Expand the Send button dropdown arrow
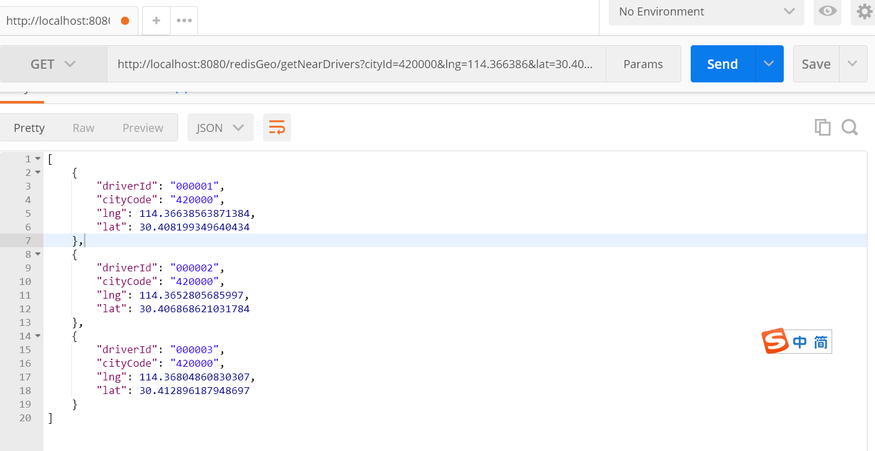 click(x=769, y=64)
